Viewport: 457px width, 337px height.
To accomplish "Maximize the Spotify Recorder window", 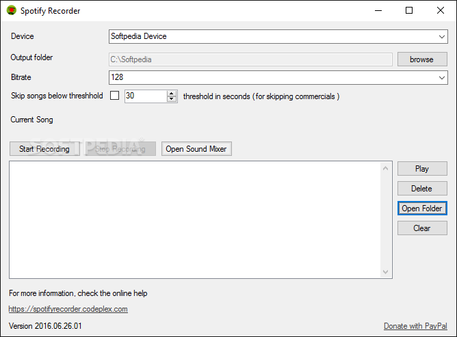I will [x=409, y=10].
